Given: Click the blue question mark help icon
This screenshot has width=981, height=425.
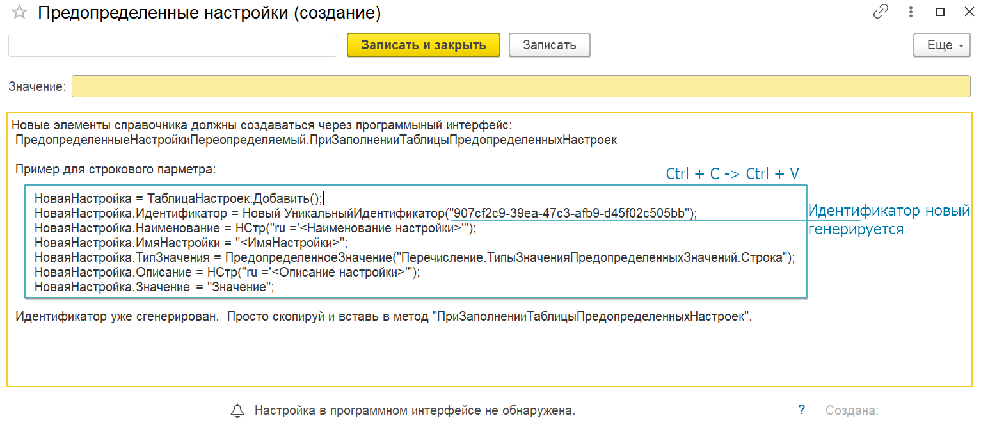Looking at the screenshot, I should click(x=802, y=410).
